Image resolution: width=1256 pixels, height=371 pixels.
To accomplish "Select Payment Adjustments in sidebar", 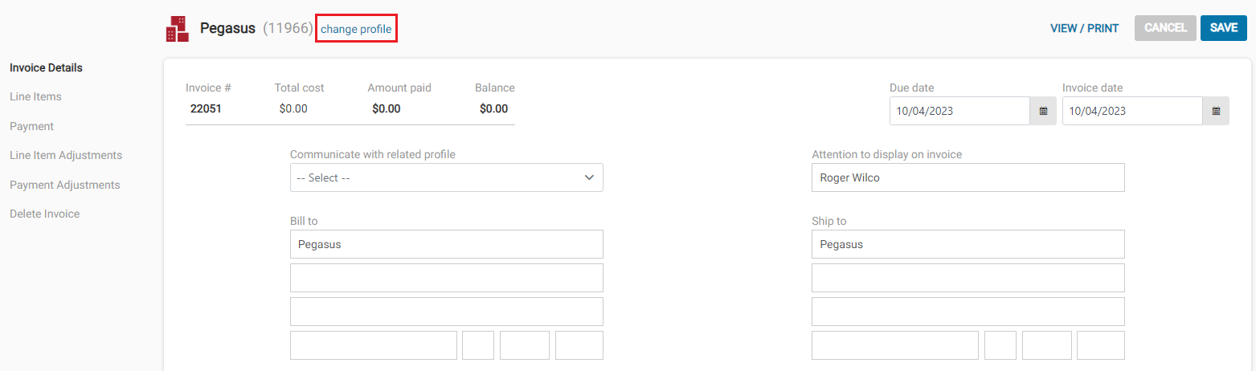I will [64, 185].
